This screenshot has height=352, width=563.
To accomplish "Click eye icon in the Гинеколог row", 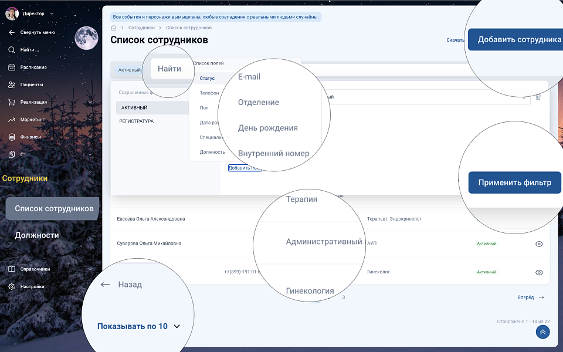I will [x=539, y=272].
